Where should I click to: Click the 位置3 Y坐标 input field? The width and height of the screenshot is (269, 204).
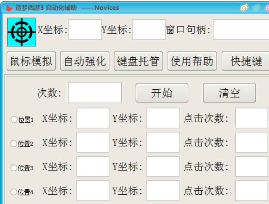pyautogui.click(x=163, y=167)
